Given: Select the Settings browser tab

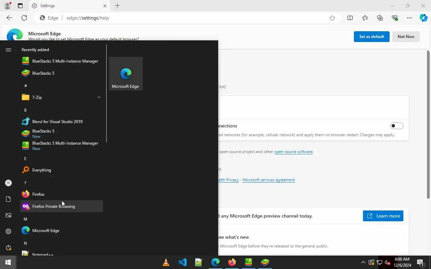Looking at the screenshot, I should pos(69,6).
